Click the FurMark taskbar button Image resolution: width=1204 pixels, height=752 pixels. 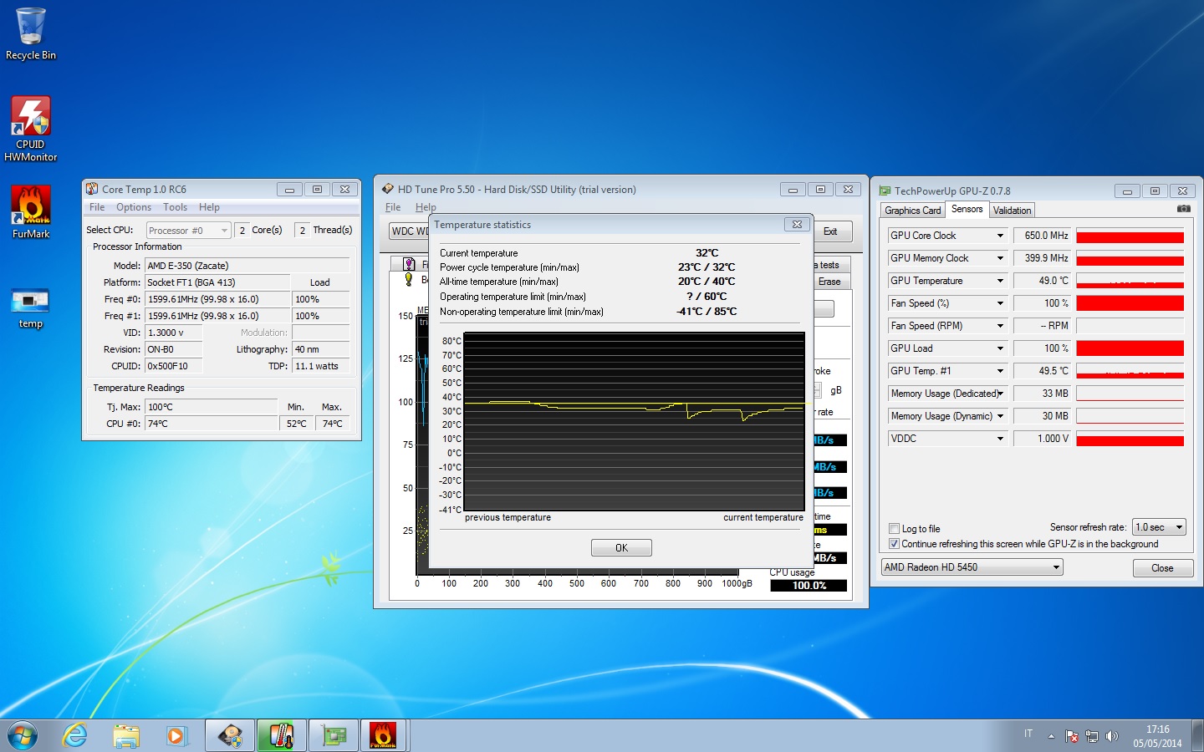[x=383, y=735]
